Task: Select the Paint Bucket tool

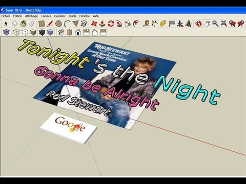Action: pyautogui.click(x=23, y=24)
